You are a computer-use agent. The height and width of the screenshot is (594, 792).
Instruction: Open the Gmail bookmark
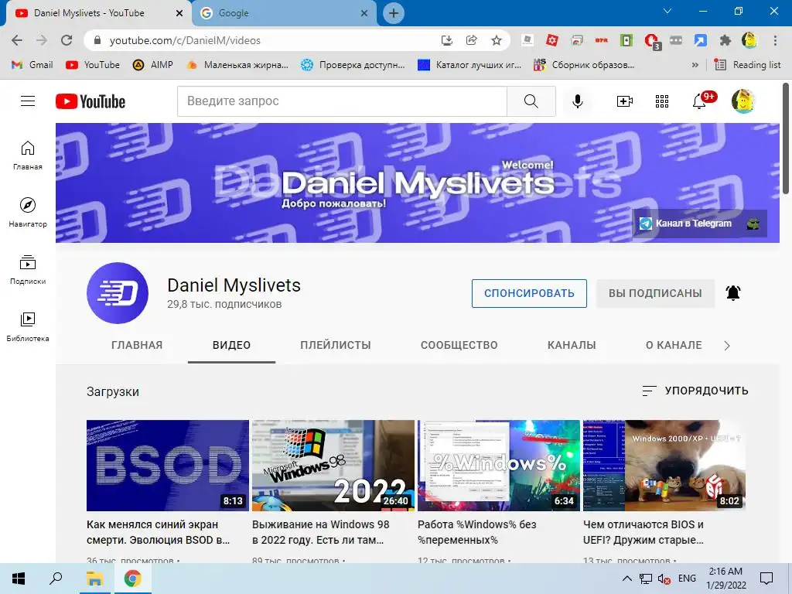click(x=32, y=65)
